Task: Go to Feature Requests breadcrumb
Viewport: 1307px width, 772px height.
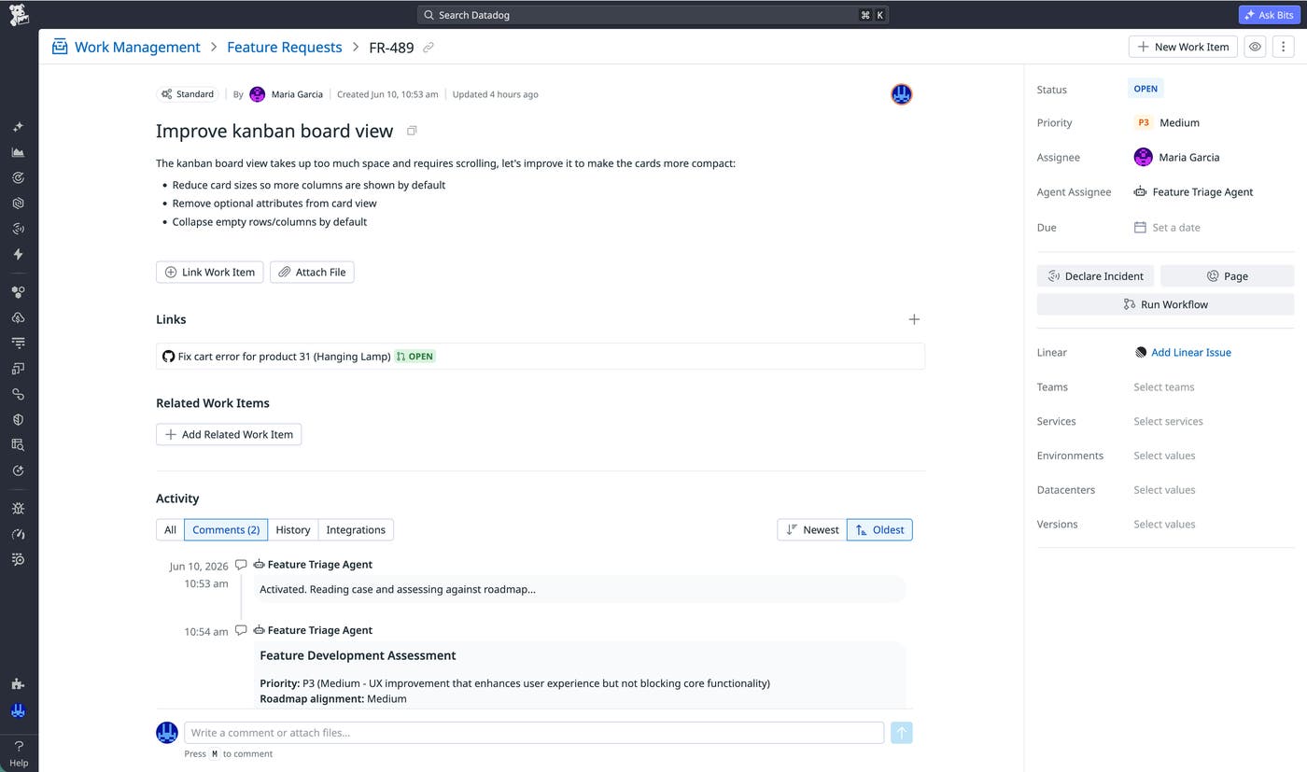Action: (285, 47)
